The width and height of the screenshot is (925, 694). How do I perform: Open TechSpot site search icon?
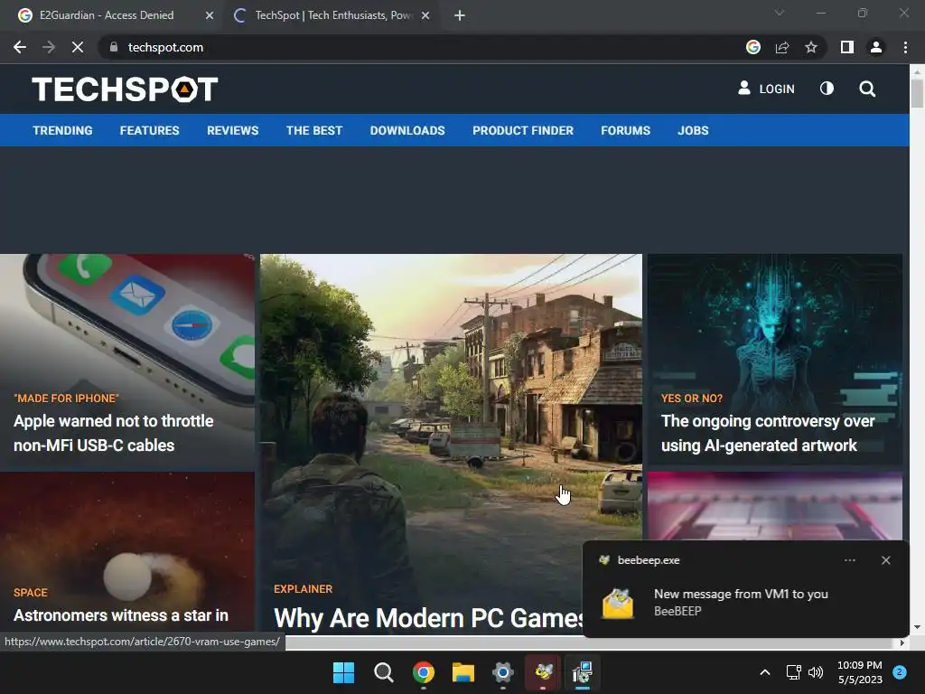point(867,89)
